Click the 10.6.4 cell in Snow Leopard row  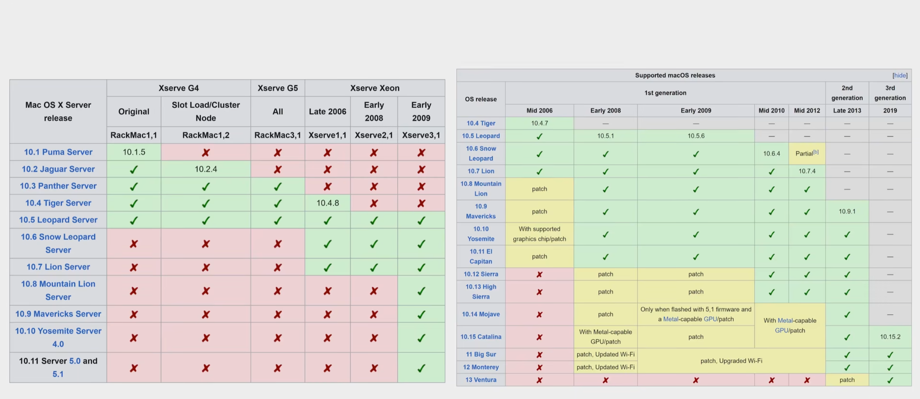click(771, 154)
